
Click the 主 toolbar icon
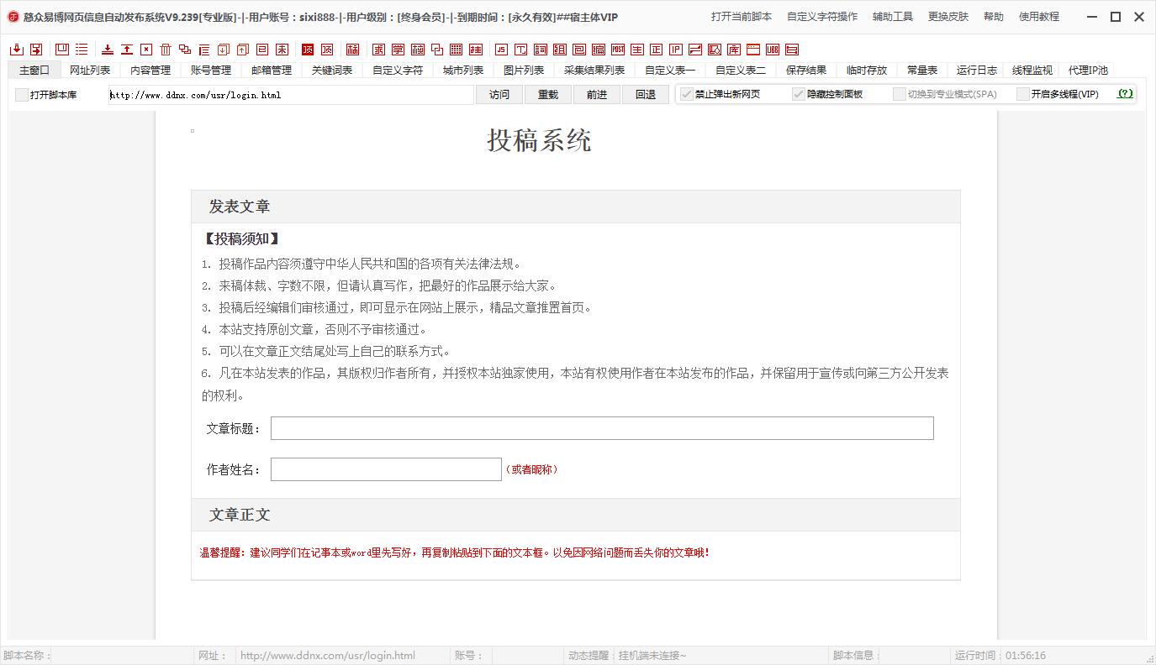tap(637, 50)
